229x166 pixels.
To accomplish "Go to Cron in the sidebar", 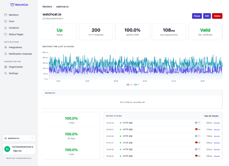I will pos(11,21).
